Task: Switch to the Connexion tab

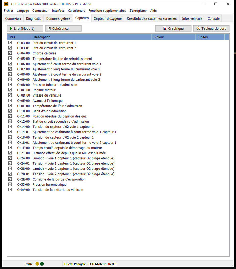Action: pos(13,18)
